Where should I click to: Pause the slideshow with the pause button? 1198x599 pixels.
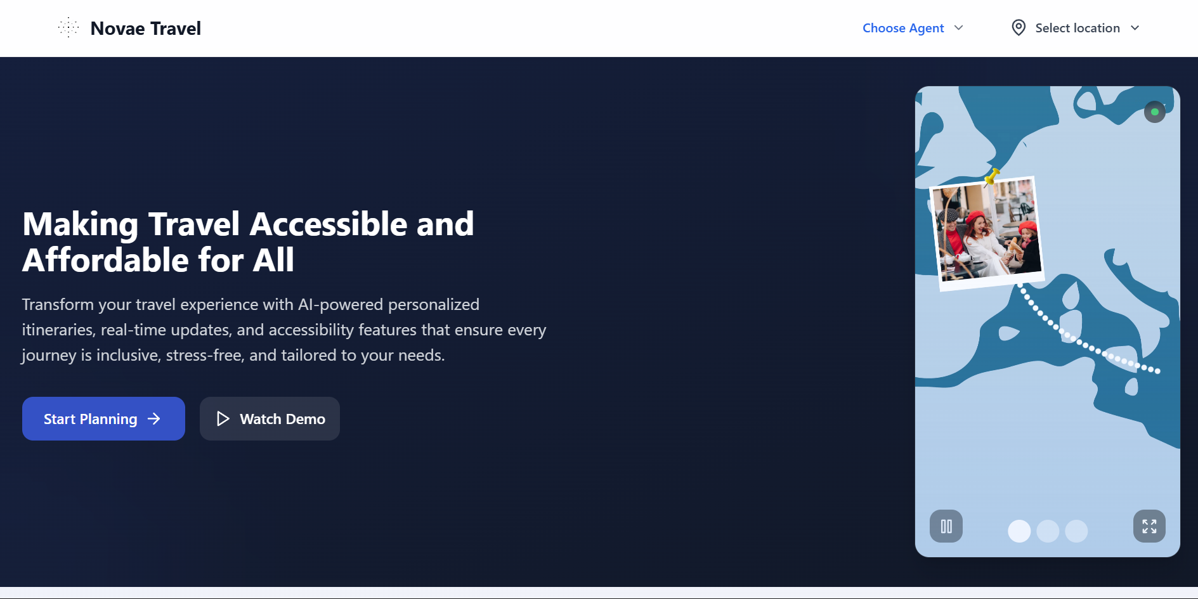click(x=946, y=526)
